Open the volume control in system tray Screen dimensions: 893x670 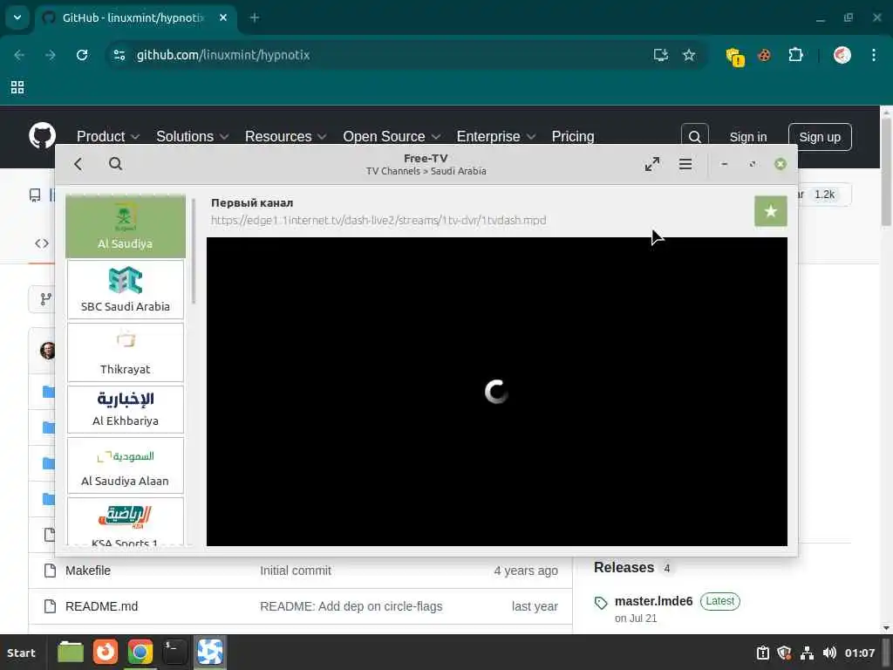829,653
